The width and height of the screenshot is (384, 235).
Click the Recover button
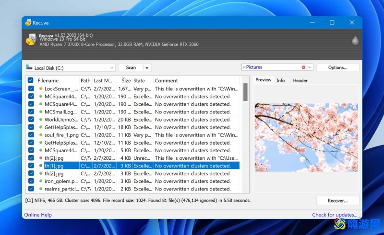point(338,201)
